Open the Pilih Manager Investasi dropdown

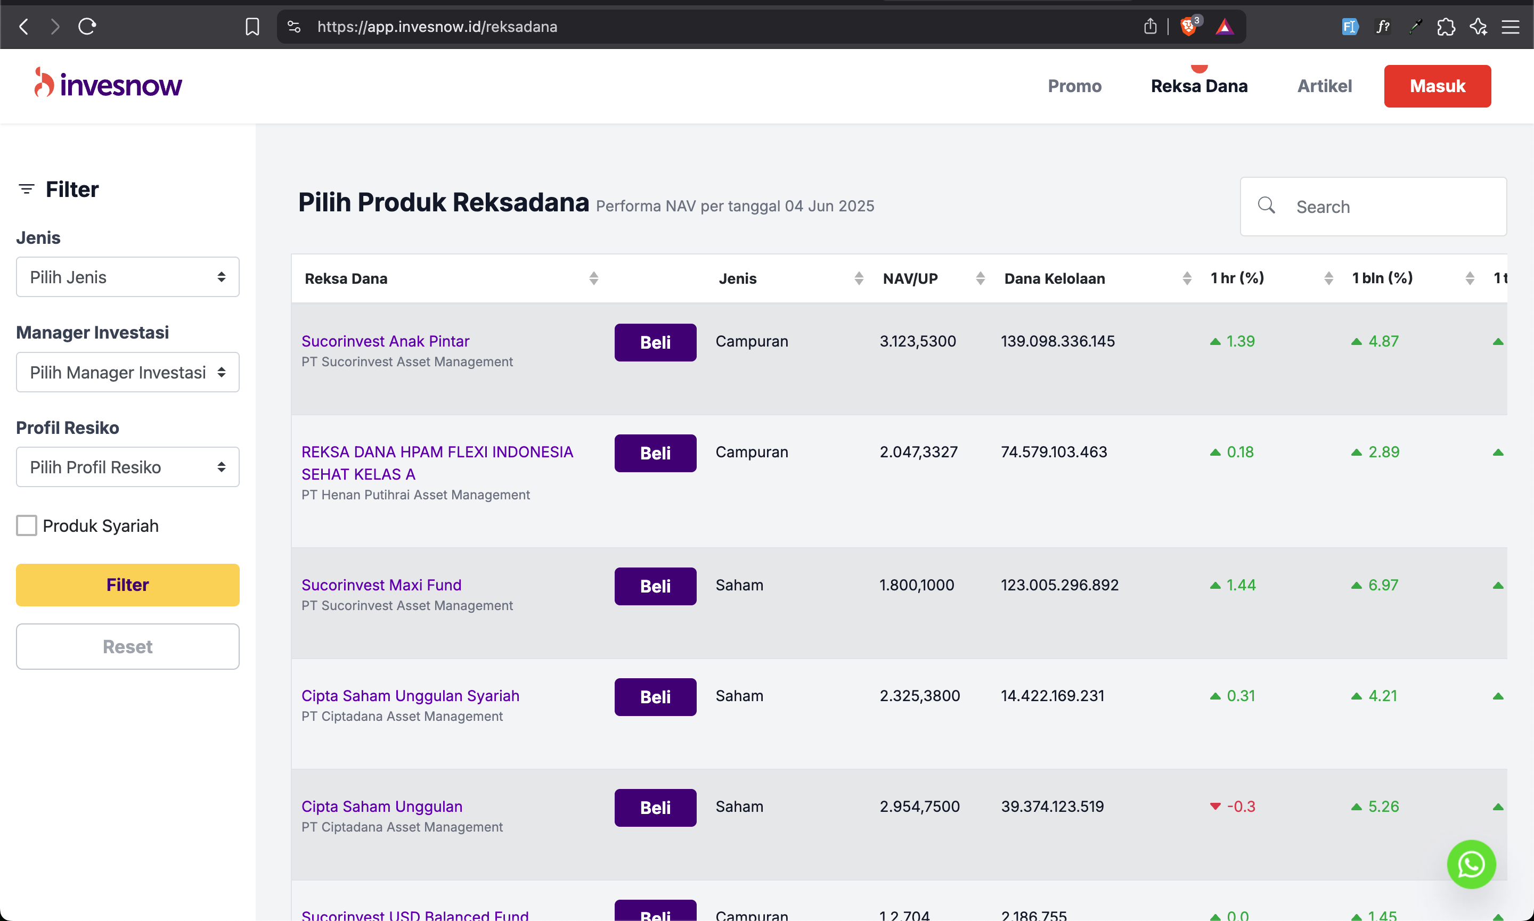coord(128,372)
